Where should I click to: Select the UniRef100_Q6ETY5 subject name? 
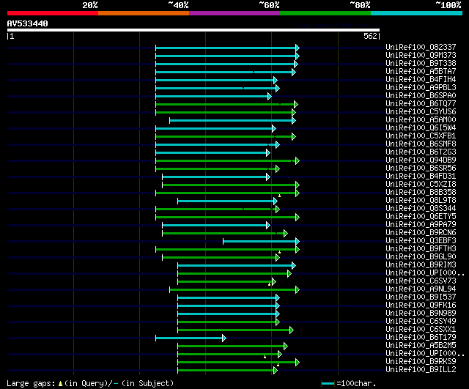421,217
